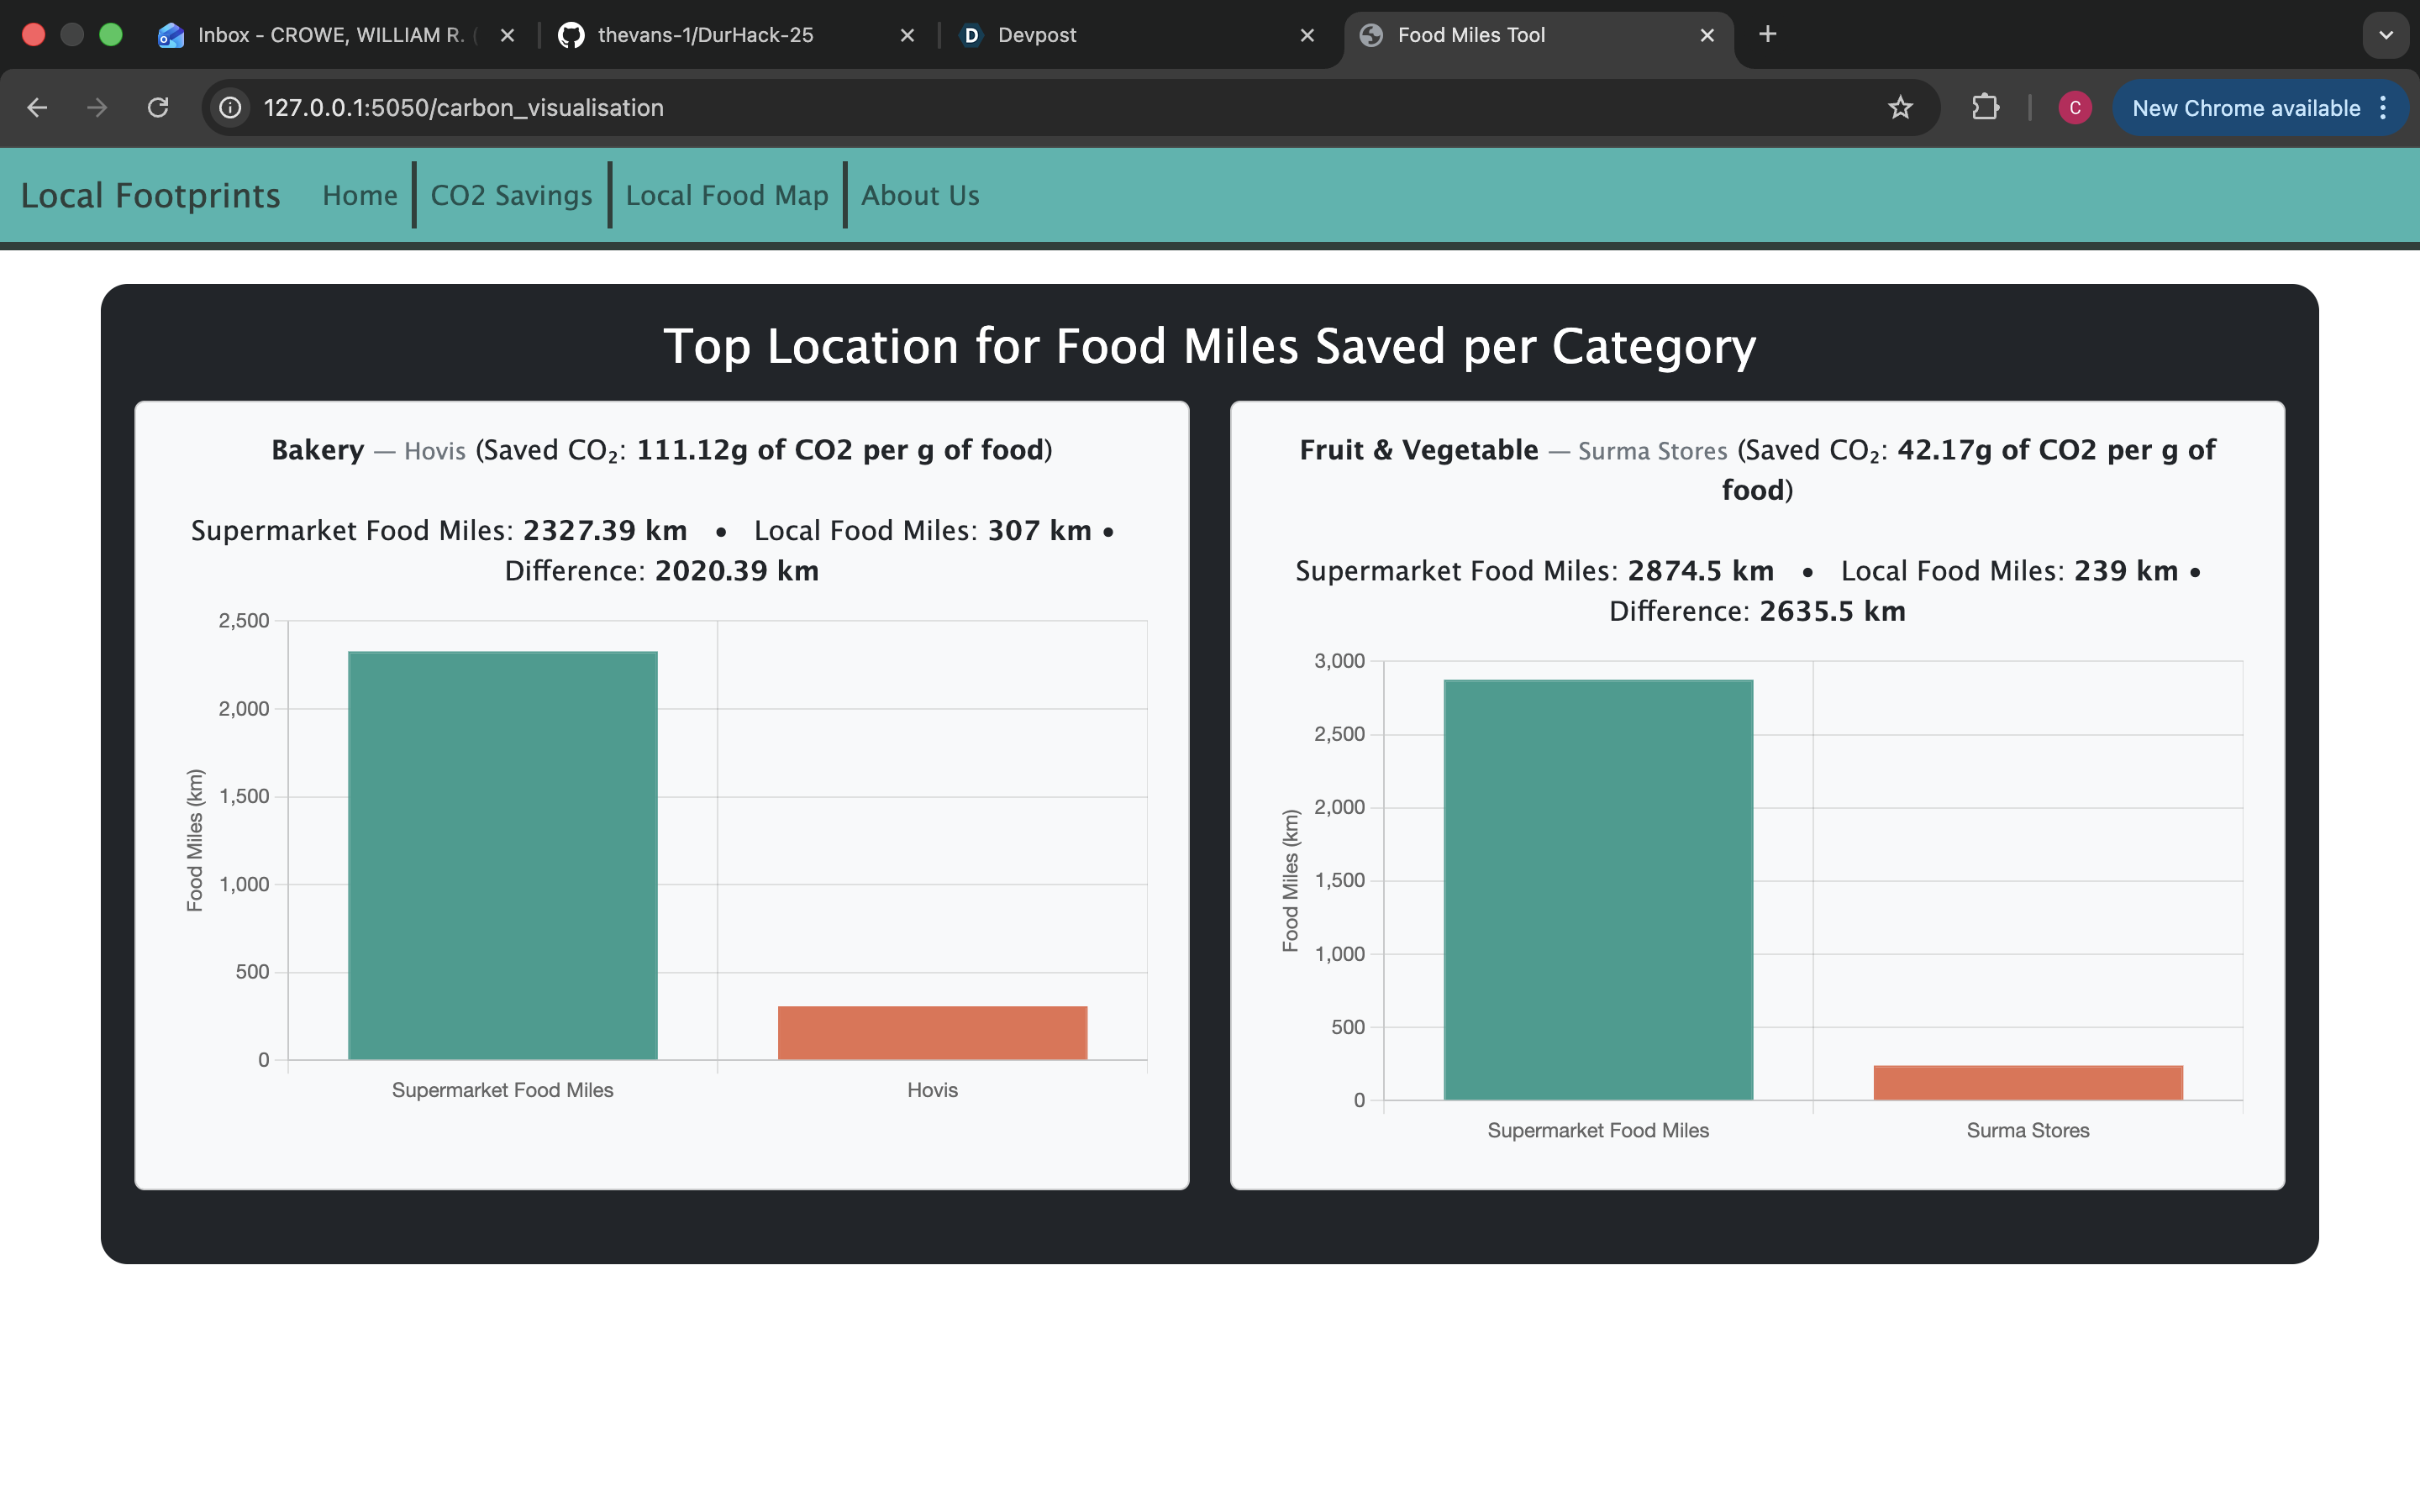Click the browser back arrow

tap(37, 108)
